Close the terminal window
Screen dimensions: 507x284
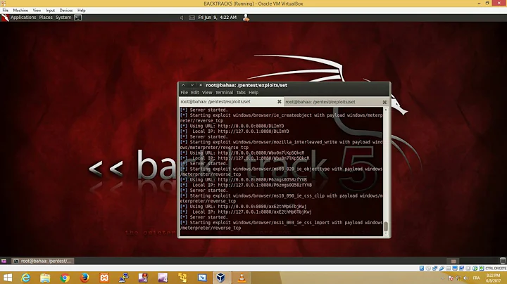point(201,85)
